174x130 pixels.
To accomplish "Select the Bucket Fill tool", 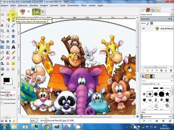I will click(3, 52).
